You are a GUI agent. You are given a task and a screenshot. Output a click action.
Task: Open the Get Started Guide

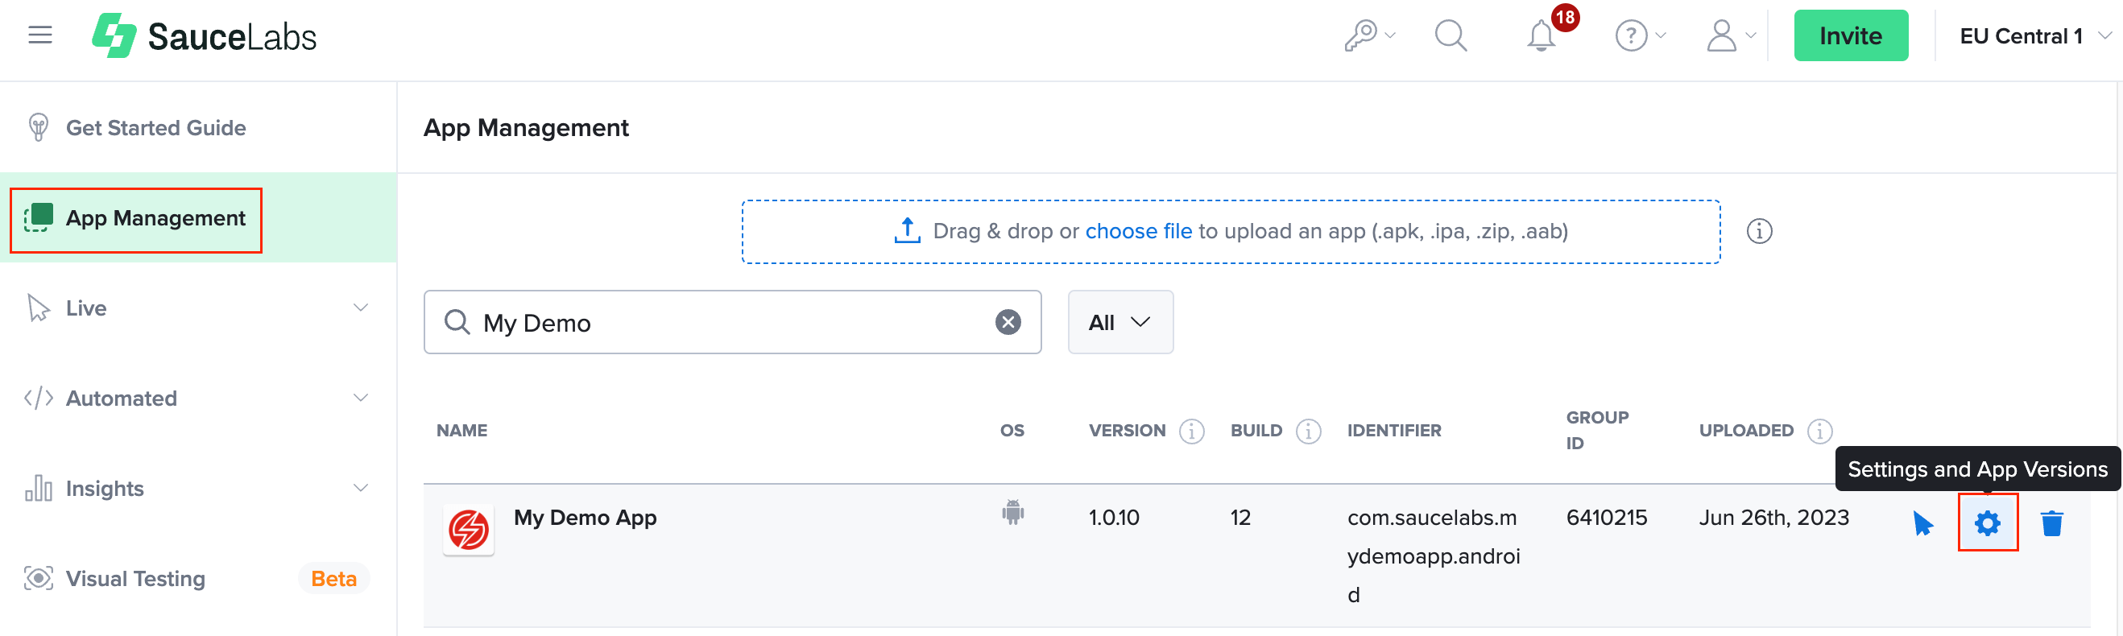(x=155, y=127)
